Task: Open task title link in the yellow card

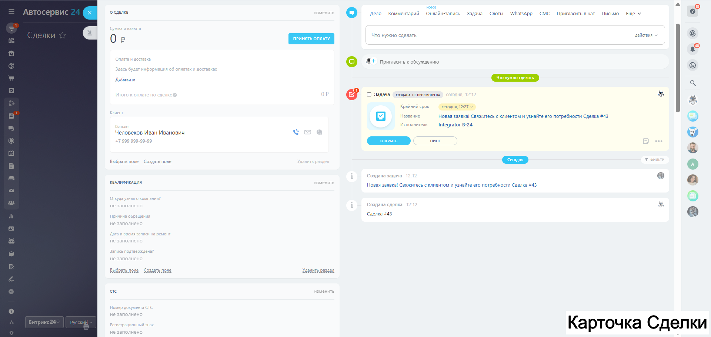Action: (x=523, y=116)
